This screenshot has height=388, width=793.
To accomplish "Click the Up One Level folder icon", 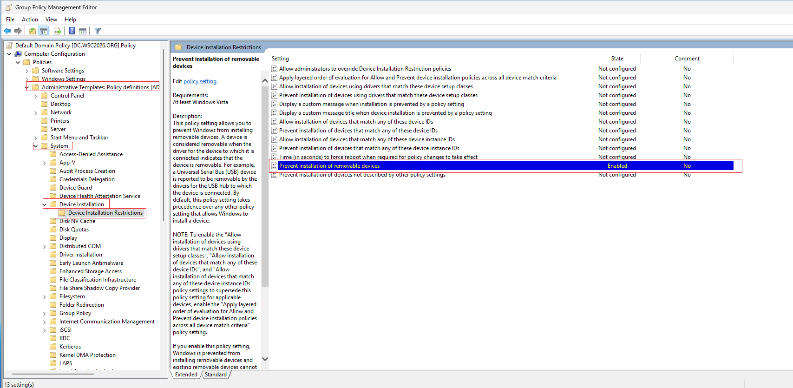I will point(32,31).
